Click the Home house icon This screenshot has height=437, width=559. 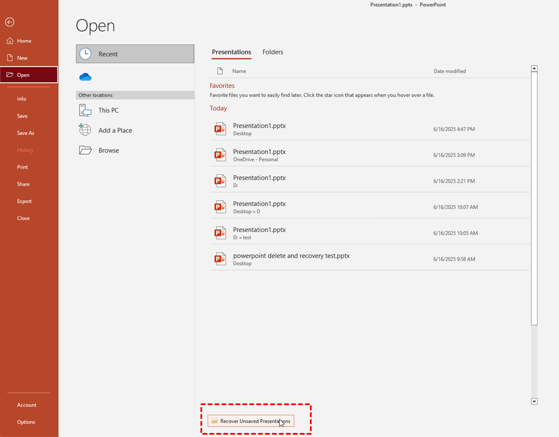point(10,41)
